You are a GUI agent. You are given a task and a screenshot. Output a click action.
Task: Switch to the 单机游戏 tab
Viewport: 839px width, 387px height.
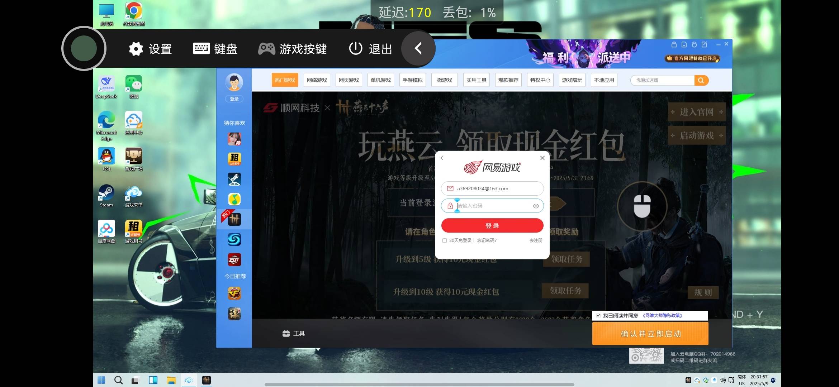point(381,80)
